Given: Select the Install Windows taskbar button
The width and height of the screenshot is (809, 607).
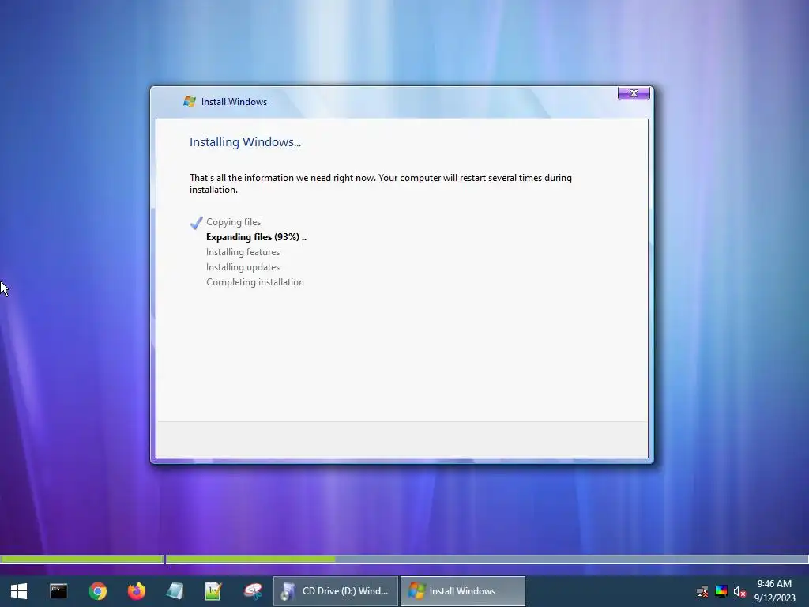Looking at the screenshot, I should 463,591.
